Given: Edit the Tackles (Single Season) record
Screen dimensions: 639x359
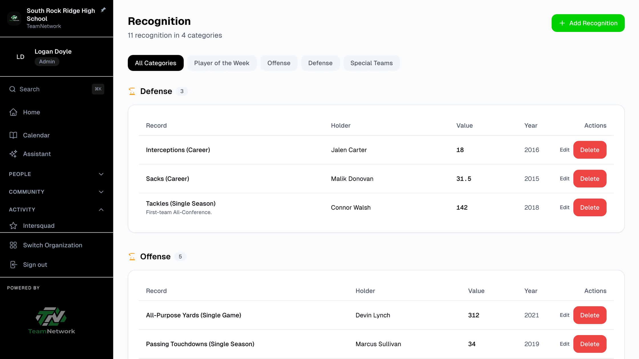Looking at the screenshot, I should click(565, 207).
